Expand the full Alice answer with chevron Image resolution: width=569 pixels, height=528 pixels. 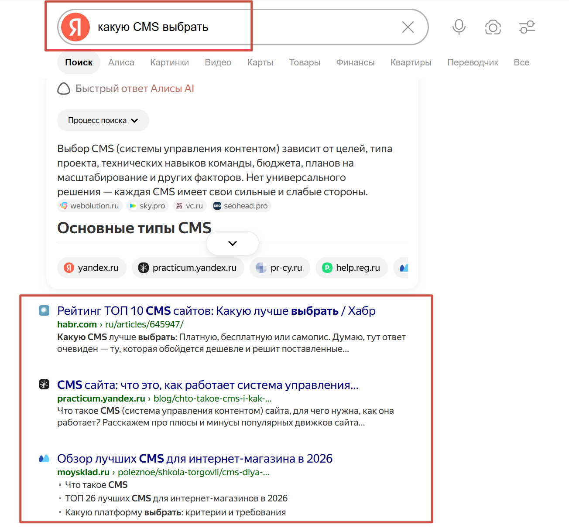(x=233, y=243)
